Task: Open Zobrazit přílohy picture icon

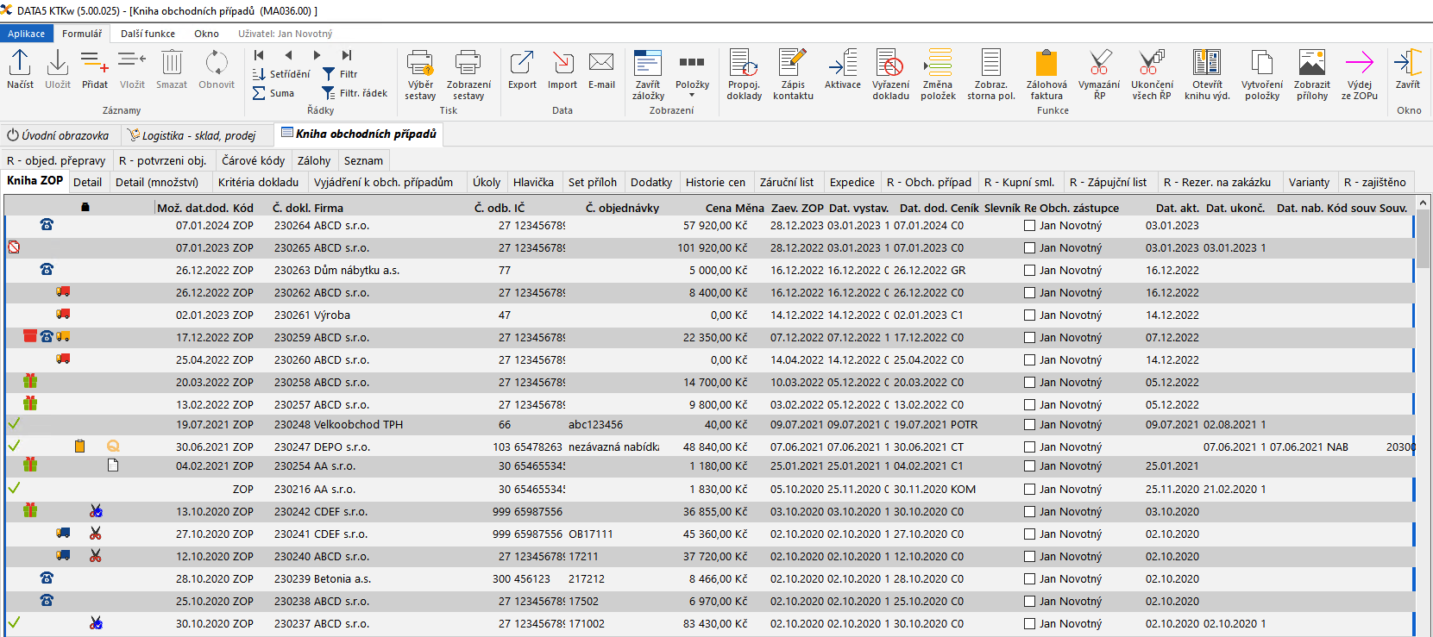Action: pos(1311,64)
